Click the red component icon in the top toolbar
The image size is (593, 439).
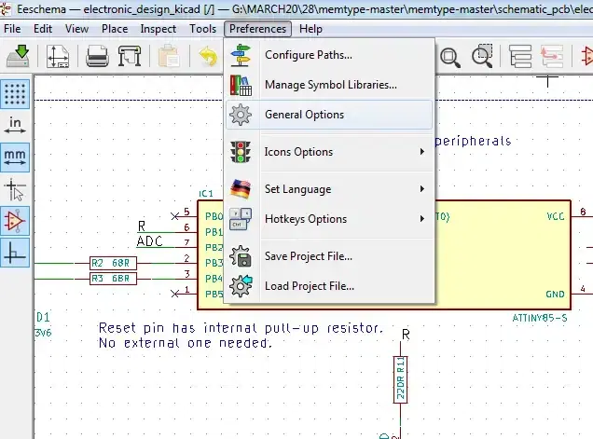point(587,56)
